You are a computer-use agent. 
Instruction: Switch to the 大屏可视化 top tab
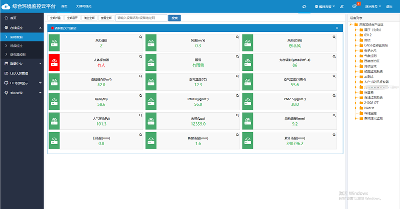coord(83,6)
